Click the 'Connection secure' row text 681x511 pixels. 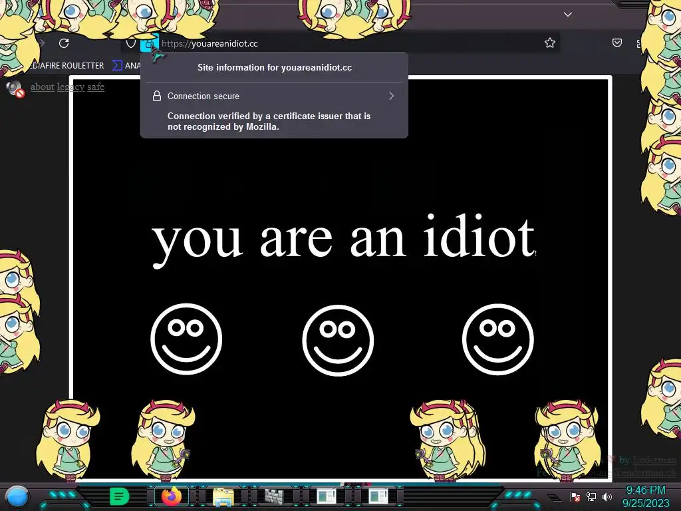click(204, 96)
